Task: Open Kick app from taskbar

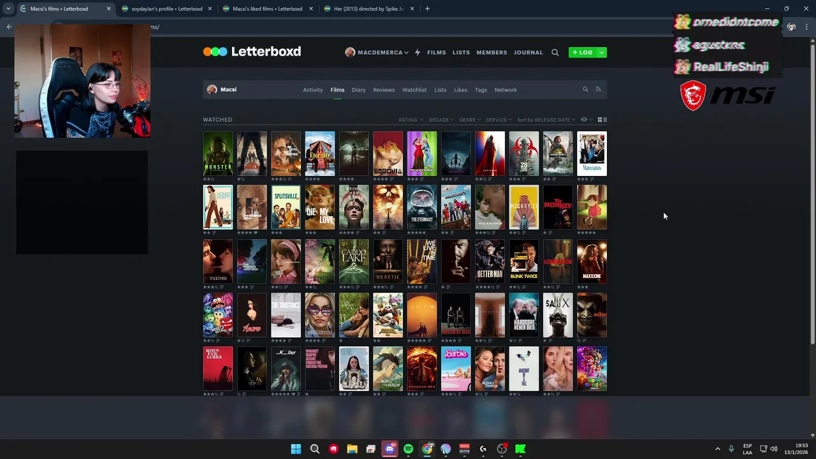Action: (x=520, y=449)
